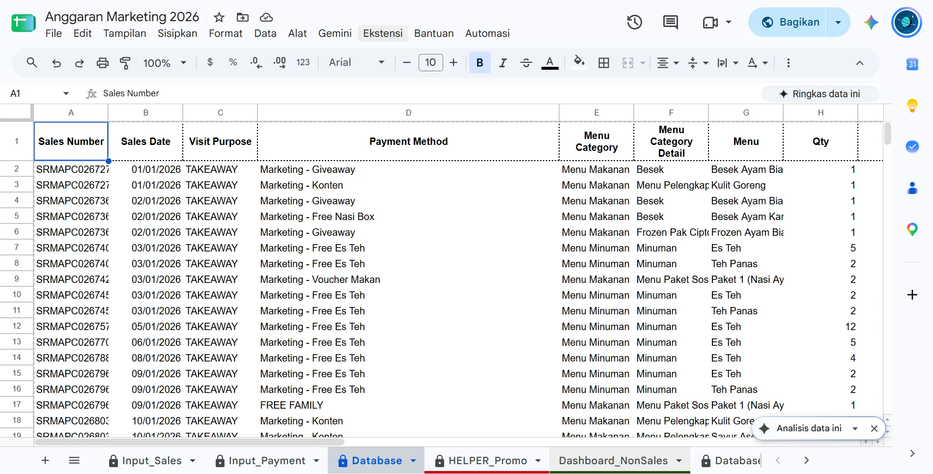Open Google Keep in the side panel
The height and width of the screenshot is (474, 933).
[x=912, y=106]
